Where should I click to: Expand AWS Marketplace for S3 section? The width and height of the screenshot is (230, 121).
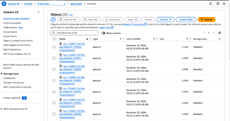(1, 109)
